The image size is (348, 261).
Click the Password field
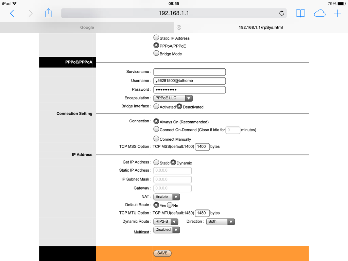click(x=190, y=90)
